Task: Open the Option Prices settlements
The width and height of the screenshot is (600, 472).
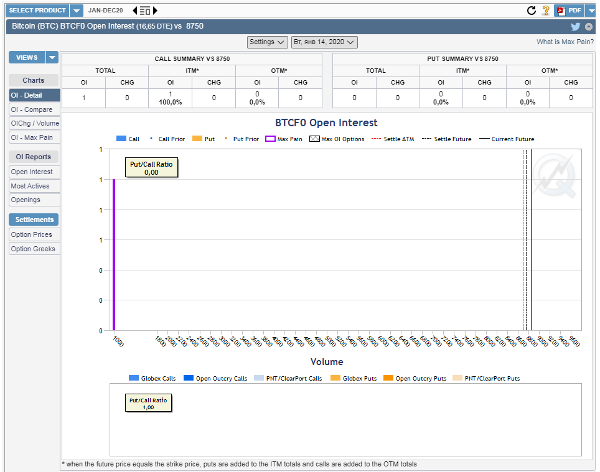Action: (34, 234)
